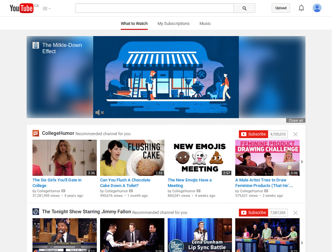Play the storefront ad video

166,77
